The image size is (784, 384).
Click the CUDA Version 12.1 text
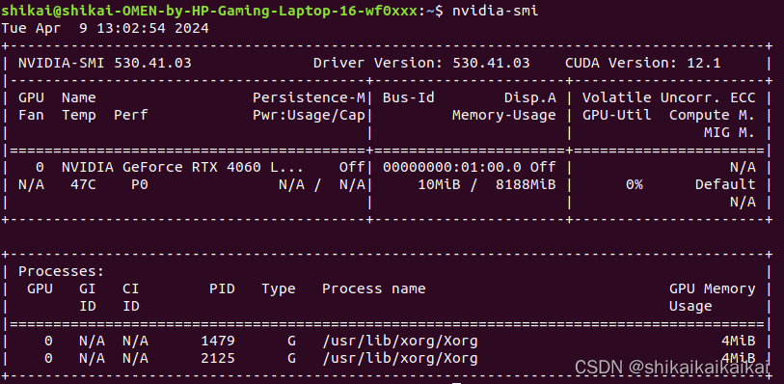click(x=643, y=63)
